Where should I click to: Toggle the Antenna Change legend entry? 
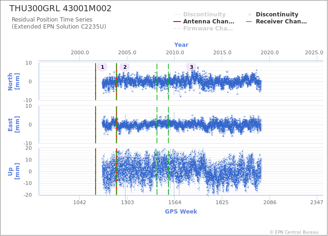pyautogui.click(x=204, y=22)
